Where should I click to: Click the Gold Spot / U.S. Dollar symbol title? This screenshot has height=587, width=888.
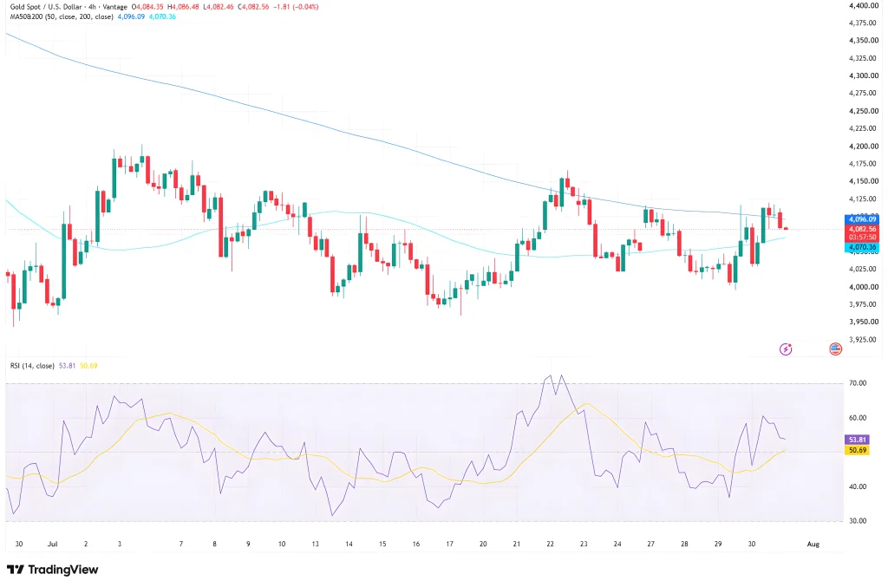coord(46,7)
